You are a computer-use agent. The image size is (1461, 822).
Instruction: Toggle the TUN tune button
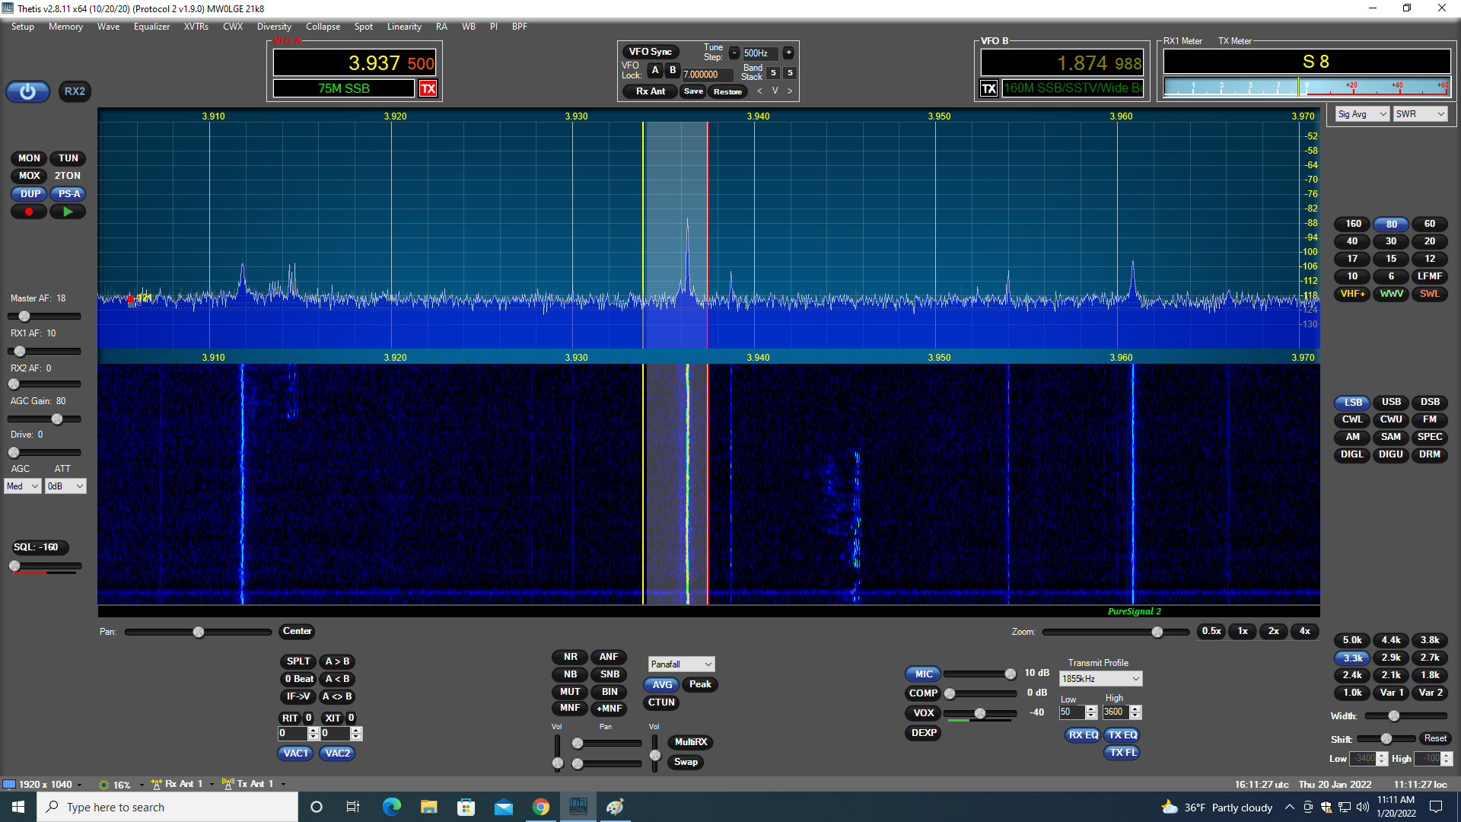pos(68,158)
